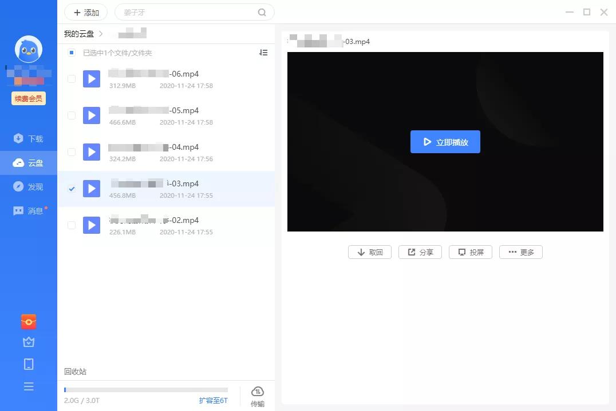Click the 添加 add button
Screen dimensions: 616x411
(86, 13)
